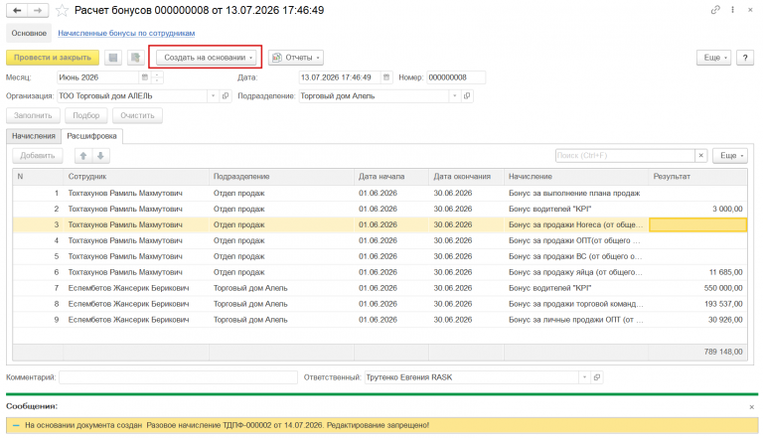Click Провести и закрыть button
Viewport: 763px width, 438px height.
coord(53,58)
